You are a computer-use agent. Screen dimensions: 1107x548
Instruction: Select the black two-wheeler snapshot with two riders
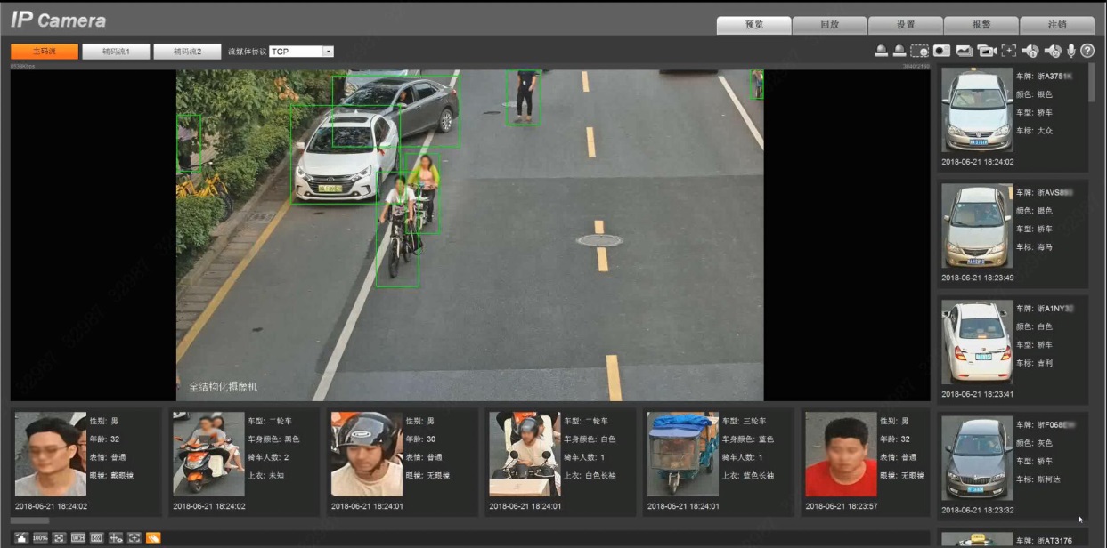click(x=208, y=454)
